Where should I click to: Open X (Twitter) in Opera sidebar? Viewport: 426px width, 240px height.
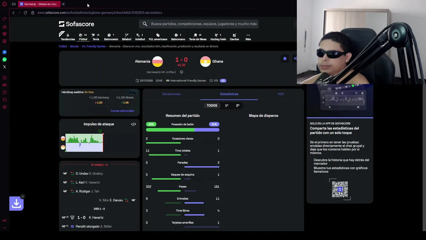[5, 67]
